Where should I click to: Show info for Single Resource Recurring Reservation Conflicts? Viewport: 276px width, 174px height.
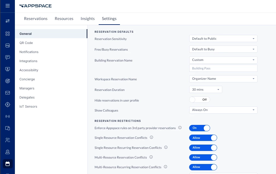166,147
